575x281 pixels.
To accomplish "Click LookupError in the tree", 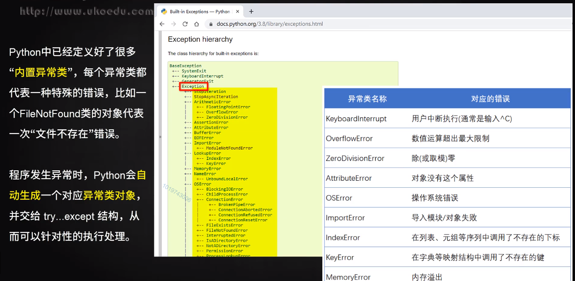I will [x=207, y=153].
